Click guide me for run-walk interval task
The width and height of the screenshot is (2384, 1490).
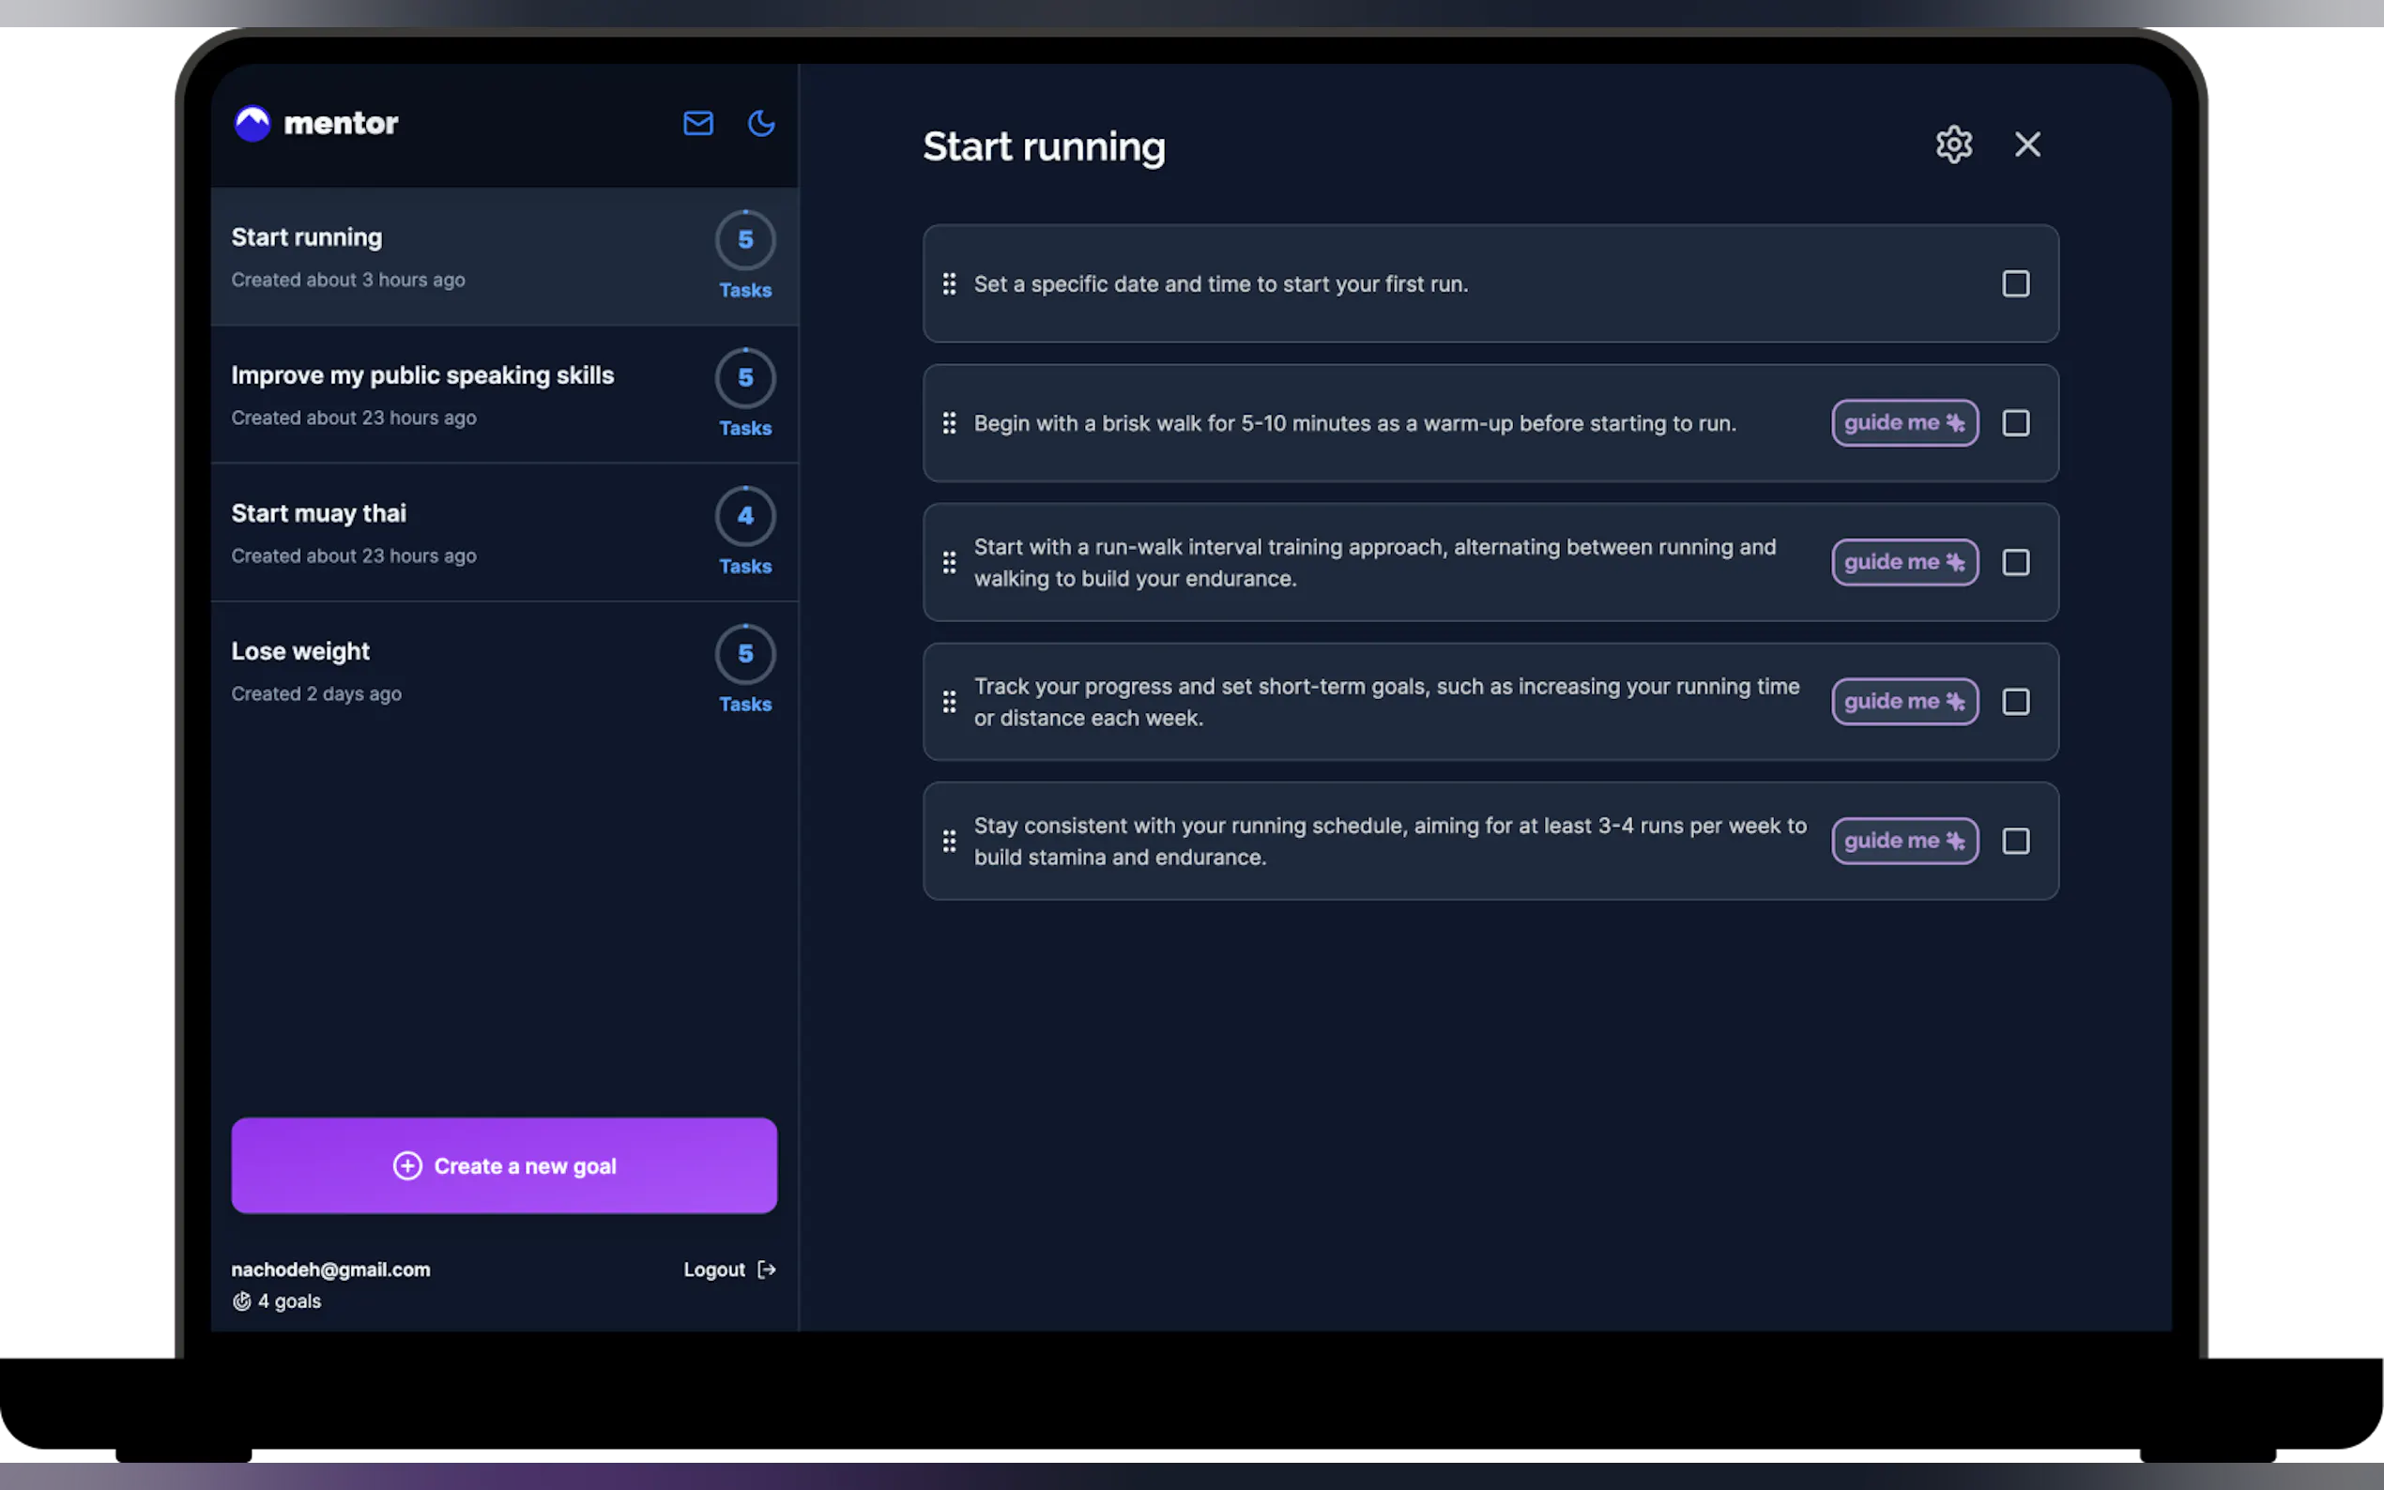click(x=1904, y=563)
